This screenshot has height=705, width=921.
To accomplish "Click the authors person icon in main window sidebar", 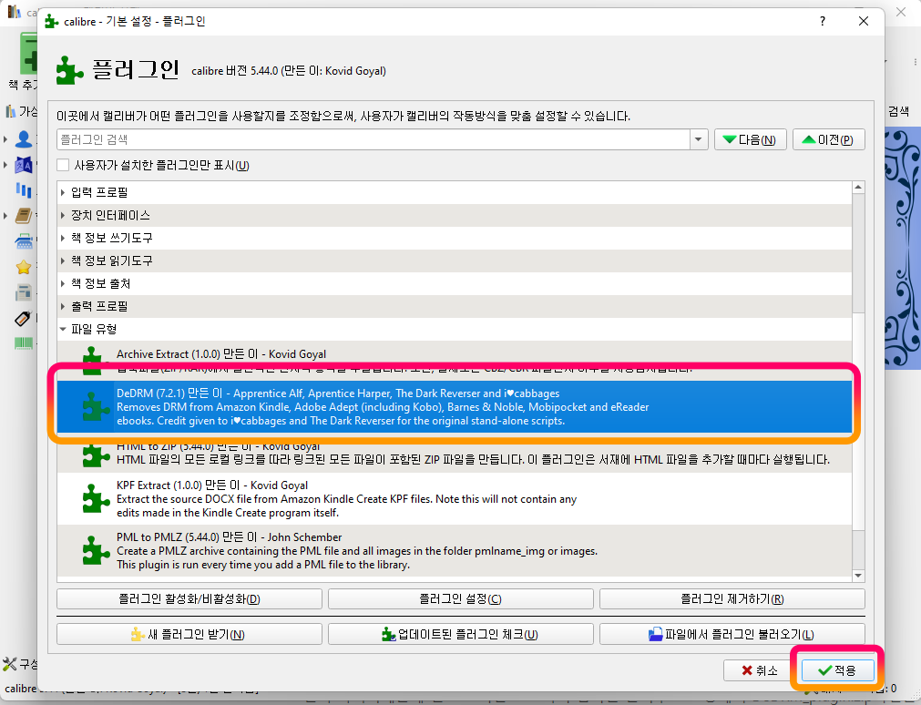I will coord(24,139).
